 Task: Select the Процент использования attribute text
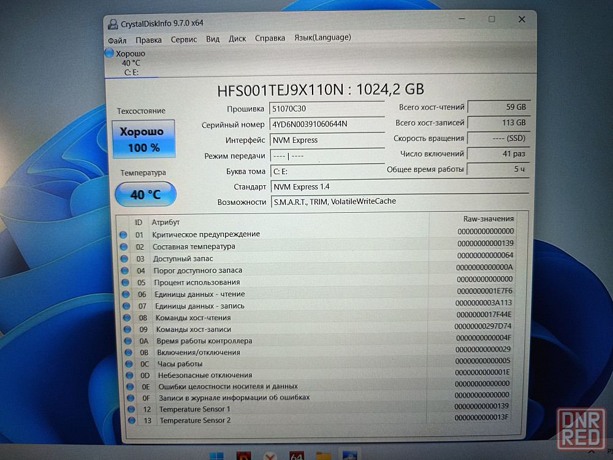tap(197, 282)
